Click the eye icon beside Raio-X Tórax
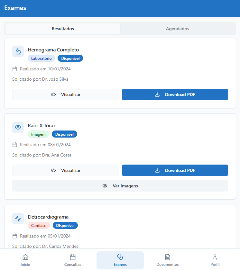 coord(18,127)
